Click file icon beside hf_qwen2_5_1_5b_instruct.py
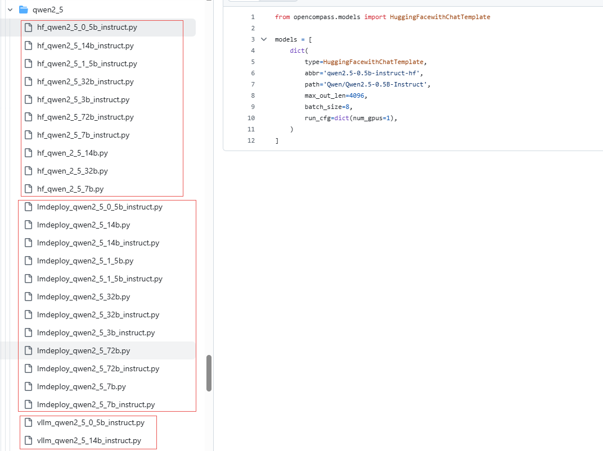 (x=29, y=63)
